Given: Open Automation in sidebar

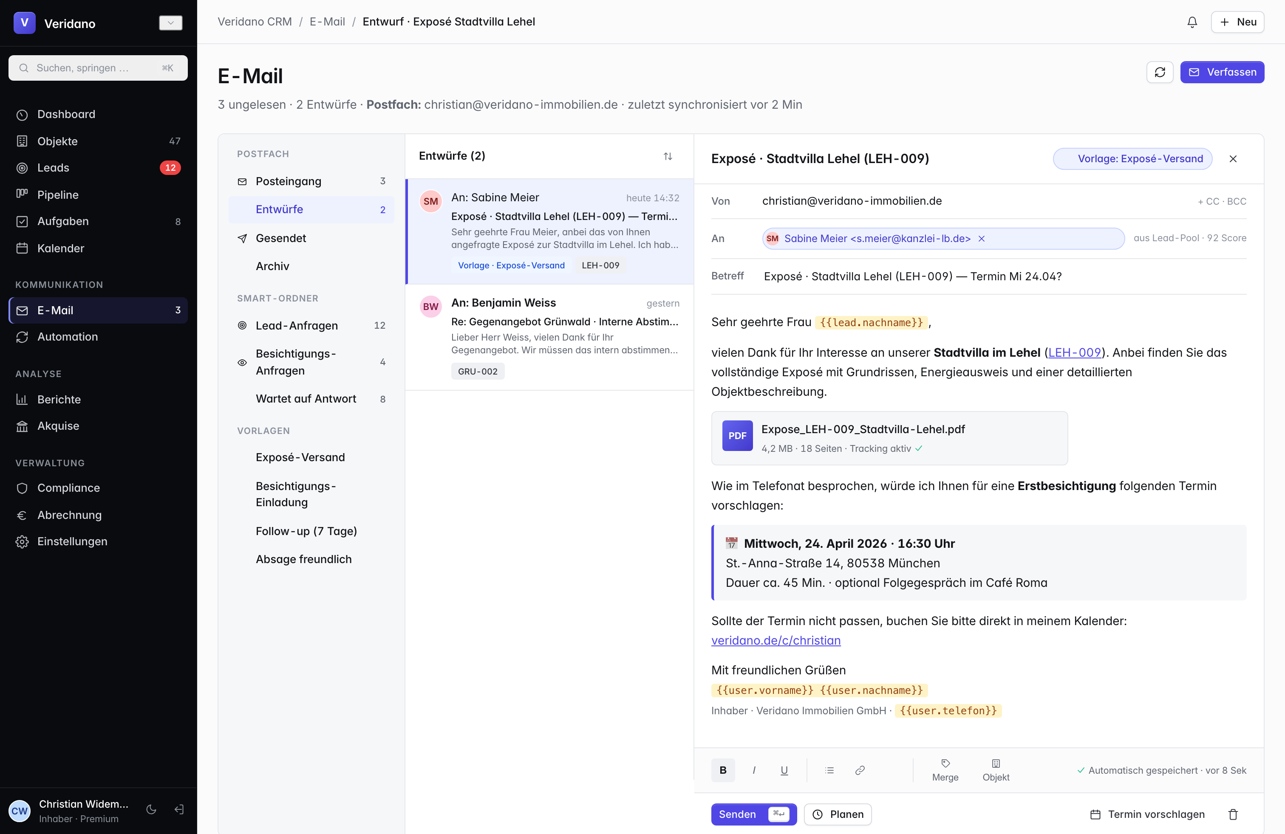Looking at the screenshot, I should (x=98, y=337).
